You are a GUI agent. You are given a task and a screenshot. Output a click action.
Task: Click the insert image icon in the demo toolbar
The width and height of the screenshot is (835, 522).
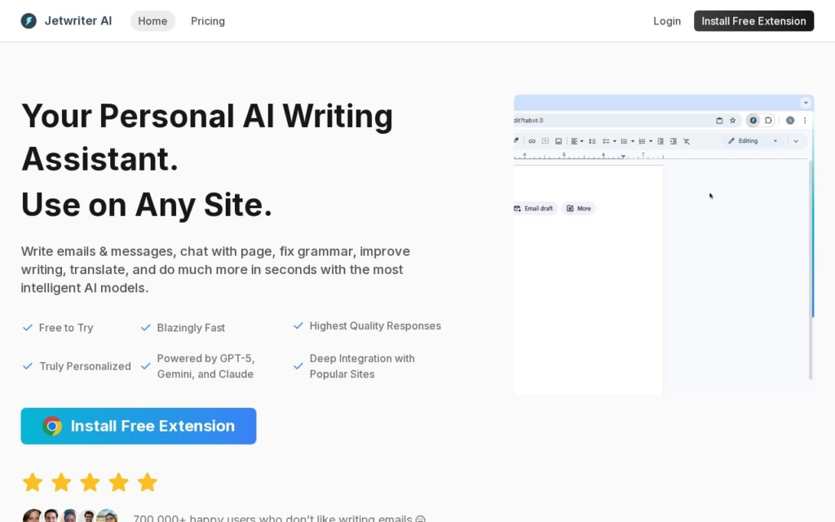pos(558,141)
